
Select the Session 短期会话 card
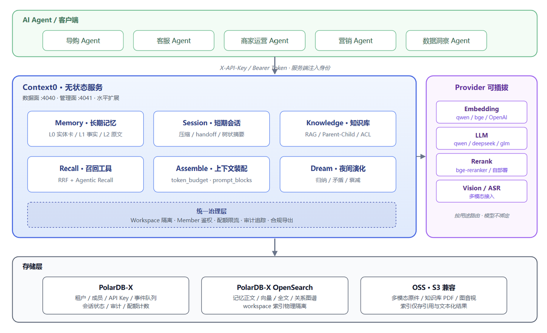pyautogui.click(x=212, y=129)
